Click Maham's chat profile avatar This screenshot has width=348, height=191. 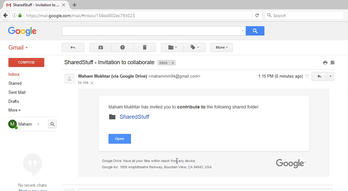12,124
